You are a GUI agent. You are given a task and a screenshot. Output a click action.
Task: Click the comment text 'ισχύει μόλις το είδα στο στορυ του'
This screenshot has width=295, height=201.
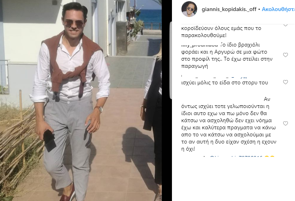coord(224,83)
